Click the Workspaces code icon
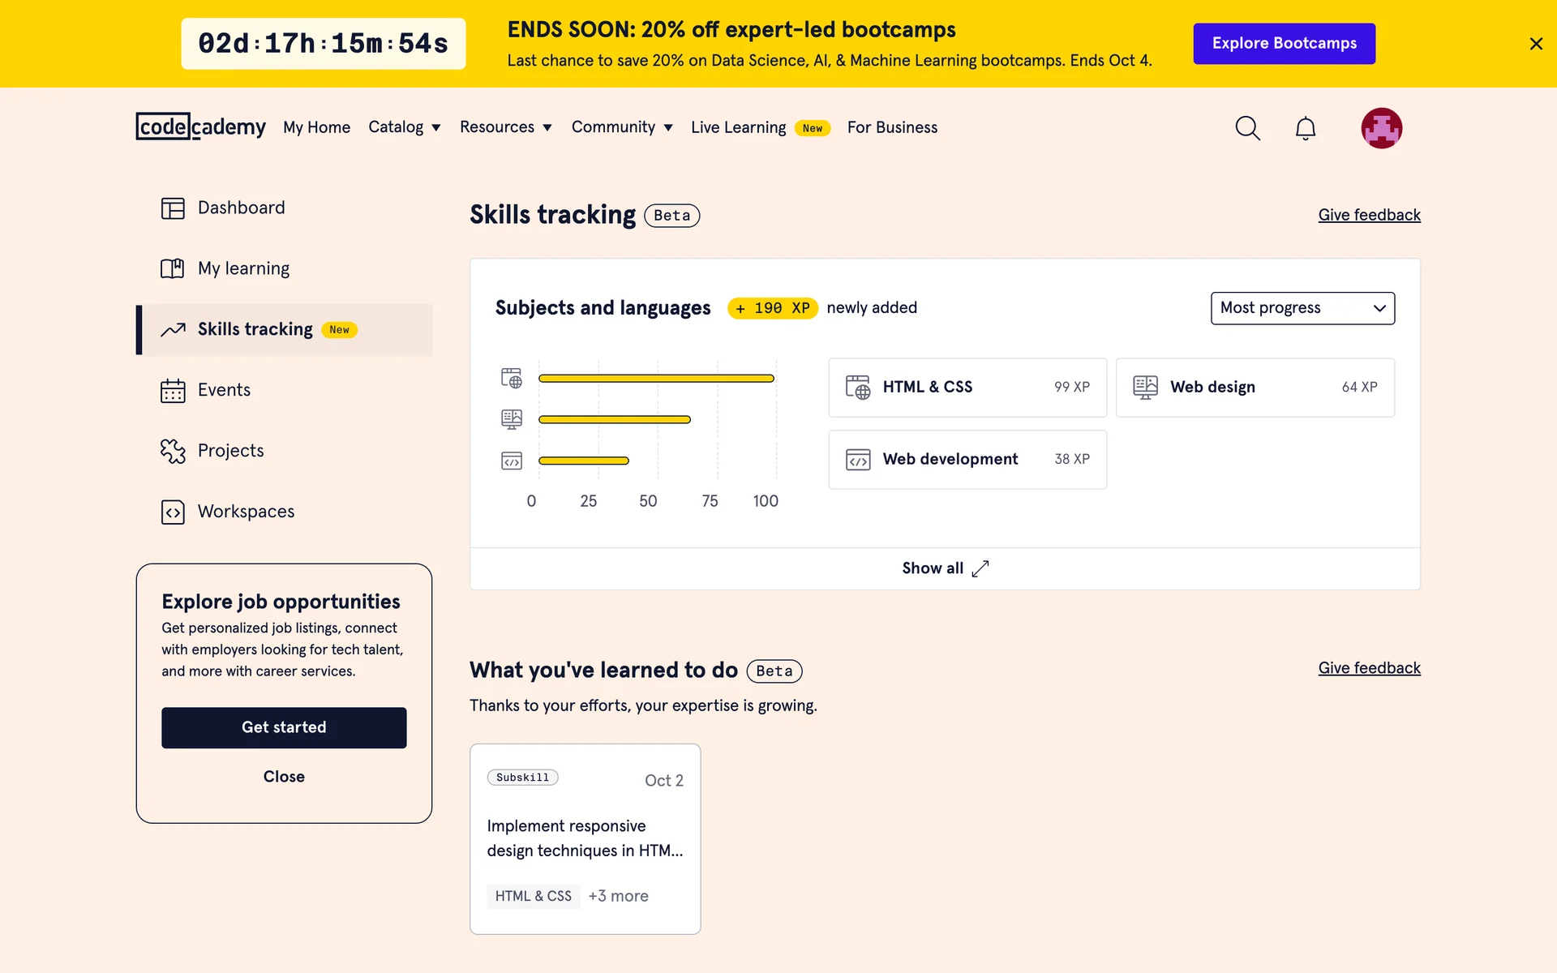This screenshot has width=1557, height=973. click(x=173, y=512)
